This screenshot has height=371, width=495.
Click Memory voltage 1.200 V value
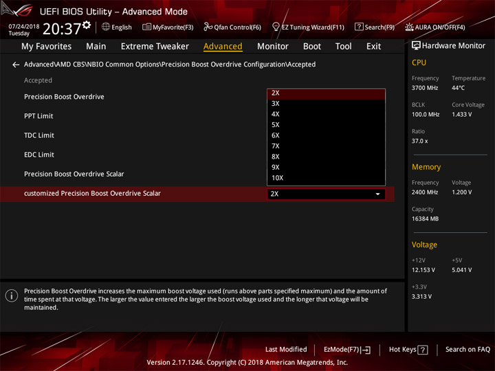461,192
